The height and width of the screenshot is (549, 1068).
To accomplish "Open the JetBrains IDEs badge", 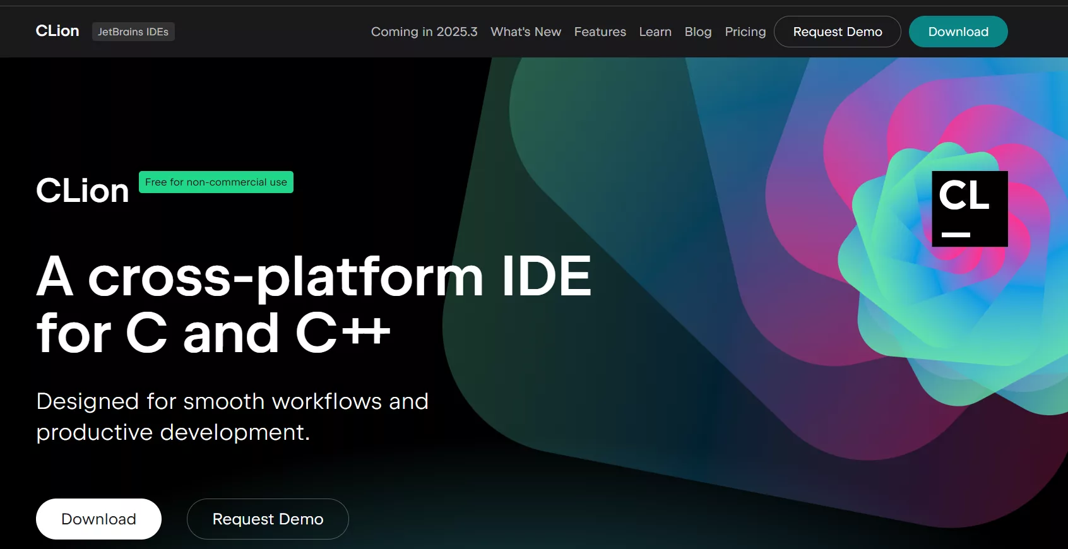I will coord(133,32).
